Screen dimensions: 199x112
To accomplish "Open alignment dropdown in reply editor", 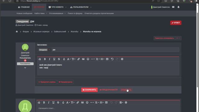I will [x=97, y=102].
